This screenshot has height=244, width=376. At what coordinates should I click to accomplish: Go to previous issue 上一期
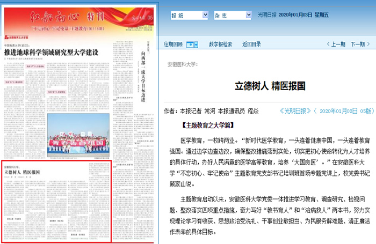coord(335,45)
